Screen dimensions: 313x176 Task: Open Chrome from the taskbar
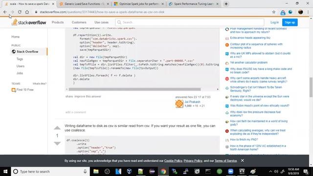163,172
